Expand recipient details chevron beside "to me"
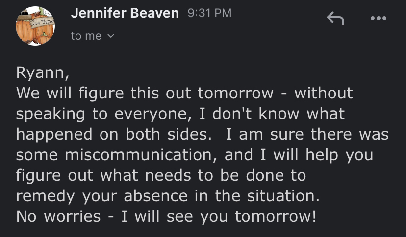Image resolution: width=406 pixels, height=237 pixels. 110,36
